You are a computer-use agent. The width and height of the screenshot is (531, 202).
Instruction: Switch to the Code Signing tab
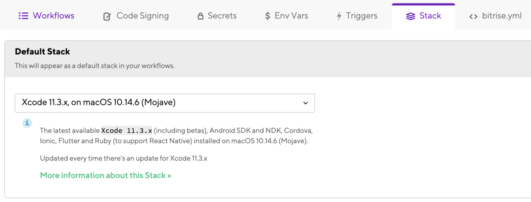[136, 16]
